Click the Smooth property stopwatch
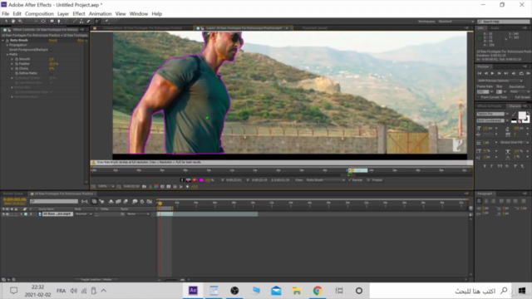 17,59
